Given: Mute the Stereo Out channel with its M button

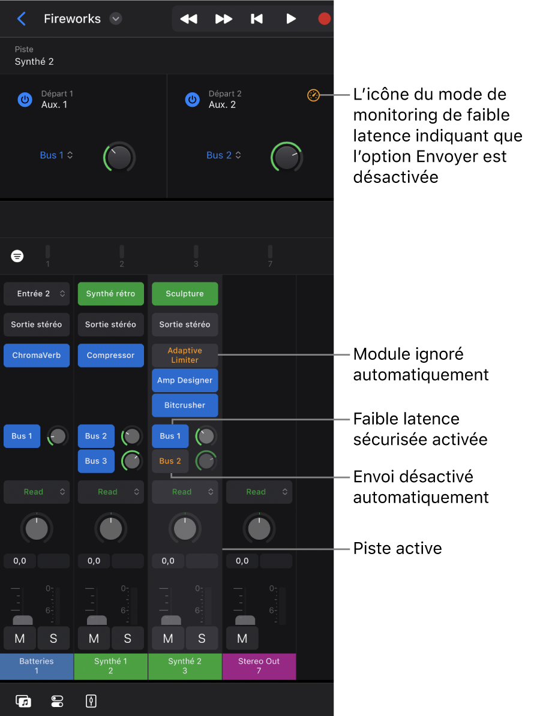Looking at the screenshot, I should 242,638.
